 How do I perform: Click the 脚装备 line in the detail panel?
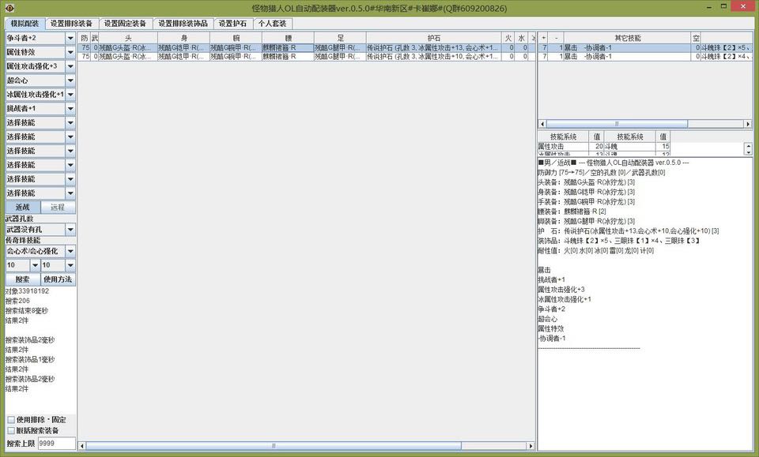586,221
